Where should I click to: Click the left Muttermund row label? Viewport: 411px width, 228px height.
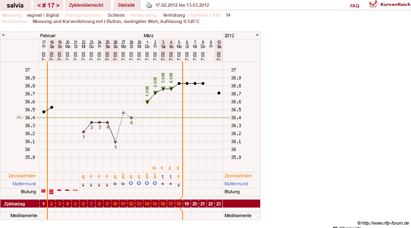click(x=24, y=184)
